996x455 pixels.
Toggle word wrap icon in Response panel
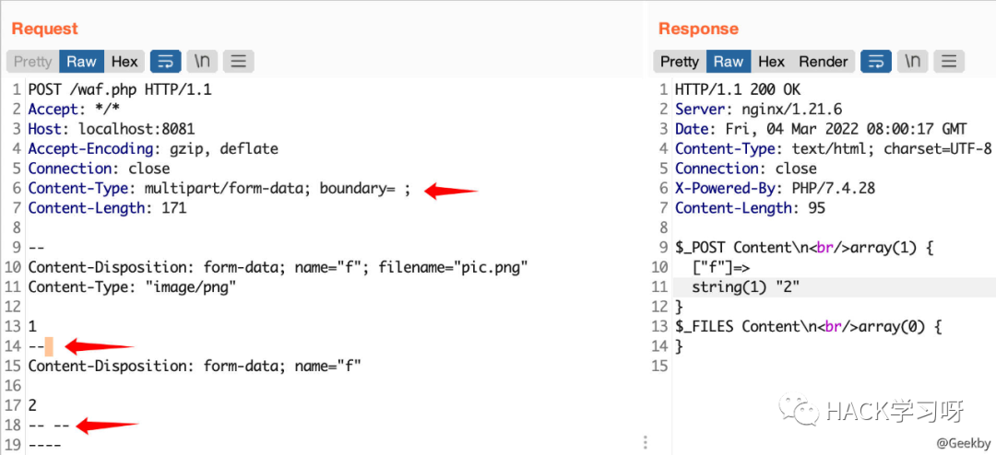pyautogui.click(x=876, y=62)
